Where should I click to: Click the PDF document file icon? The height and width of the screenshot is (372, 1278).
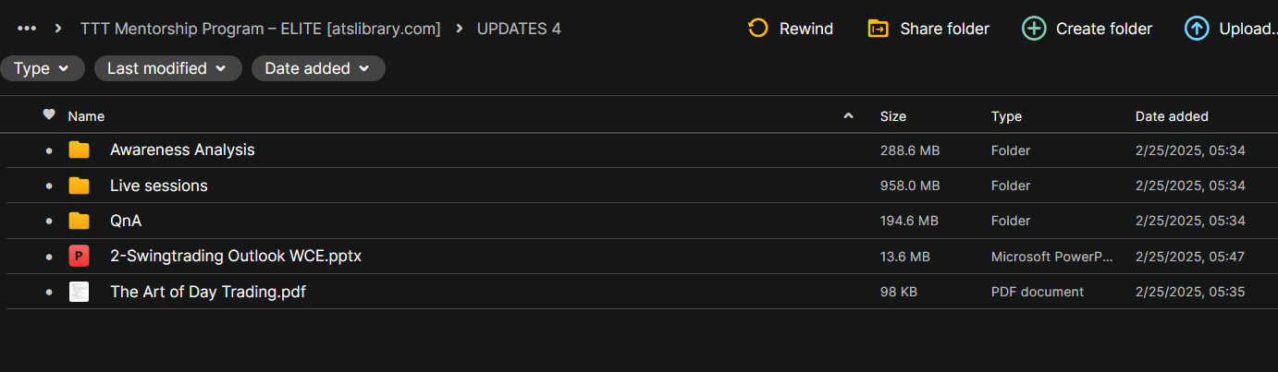pyautogui.click(x=80, y=292)
